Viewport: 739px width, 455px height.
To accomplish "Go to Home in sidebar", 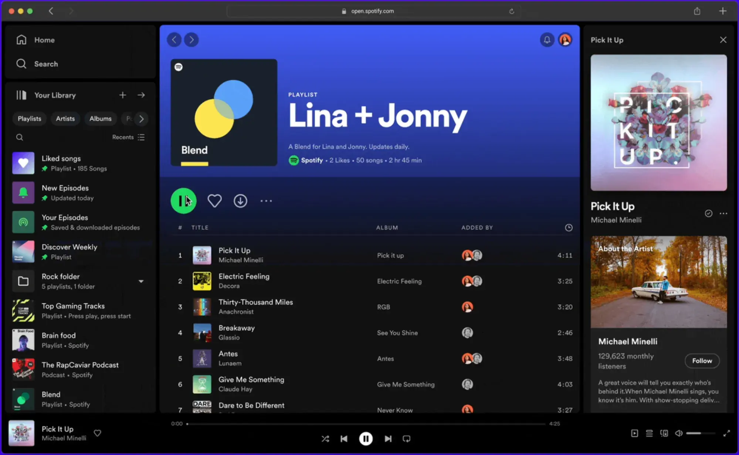I will (35, 40).
